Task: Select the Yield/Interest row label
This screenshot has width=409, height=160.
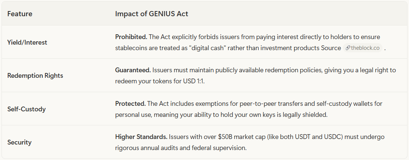Action: point(27,42)
